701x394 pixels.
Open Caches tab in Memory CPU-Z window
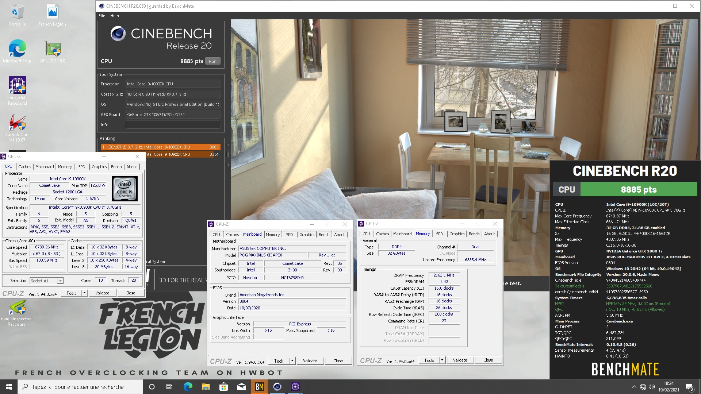pyautogui.click(x=383, y=234)
